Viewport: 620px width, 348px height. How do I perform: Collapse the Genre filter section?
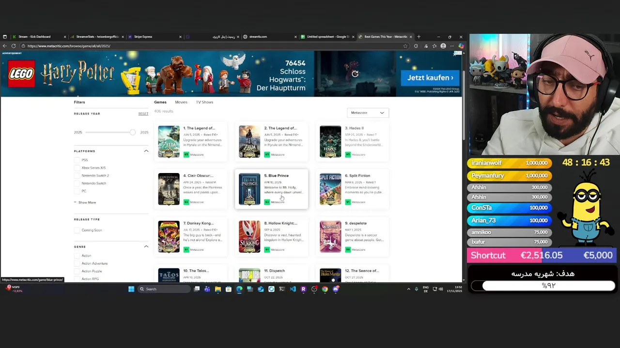146,246
